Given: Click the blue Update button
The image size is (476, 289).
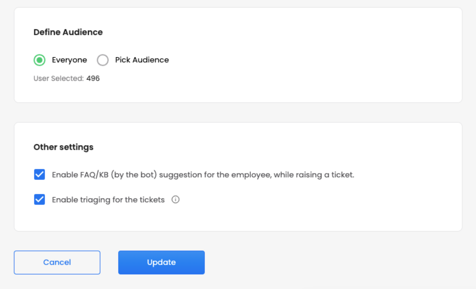Looking at the screenshot, I should (x=161, y=262).
